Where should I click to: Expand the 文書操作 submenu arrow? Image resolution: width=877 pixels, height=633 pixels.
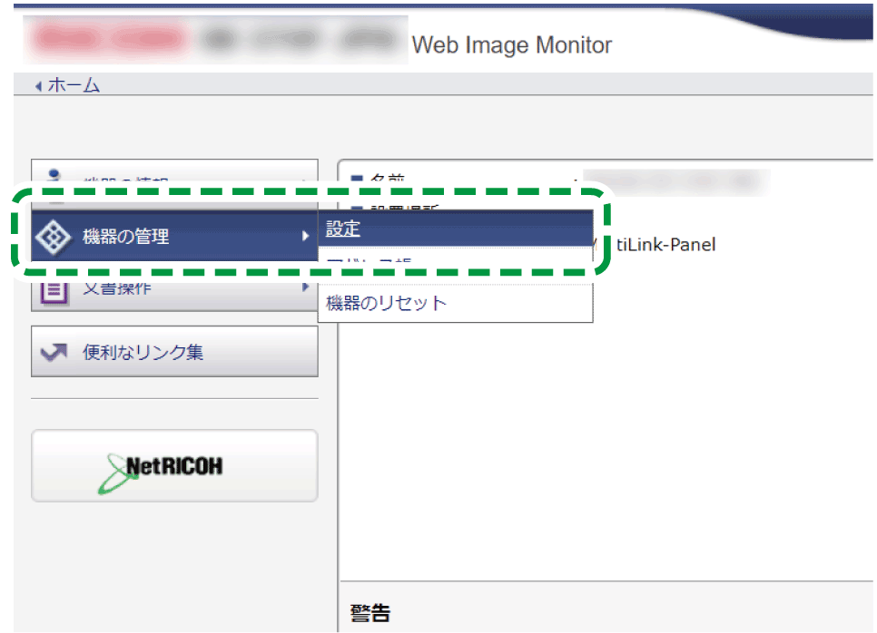coord(305,287)
